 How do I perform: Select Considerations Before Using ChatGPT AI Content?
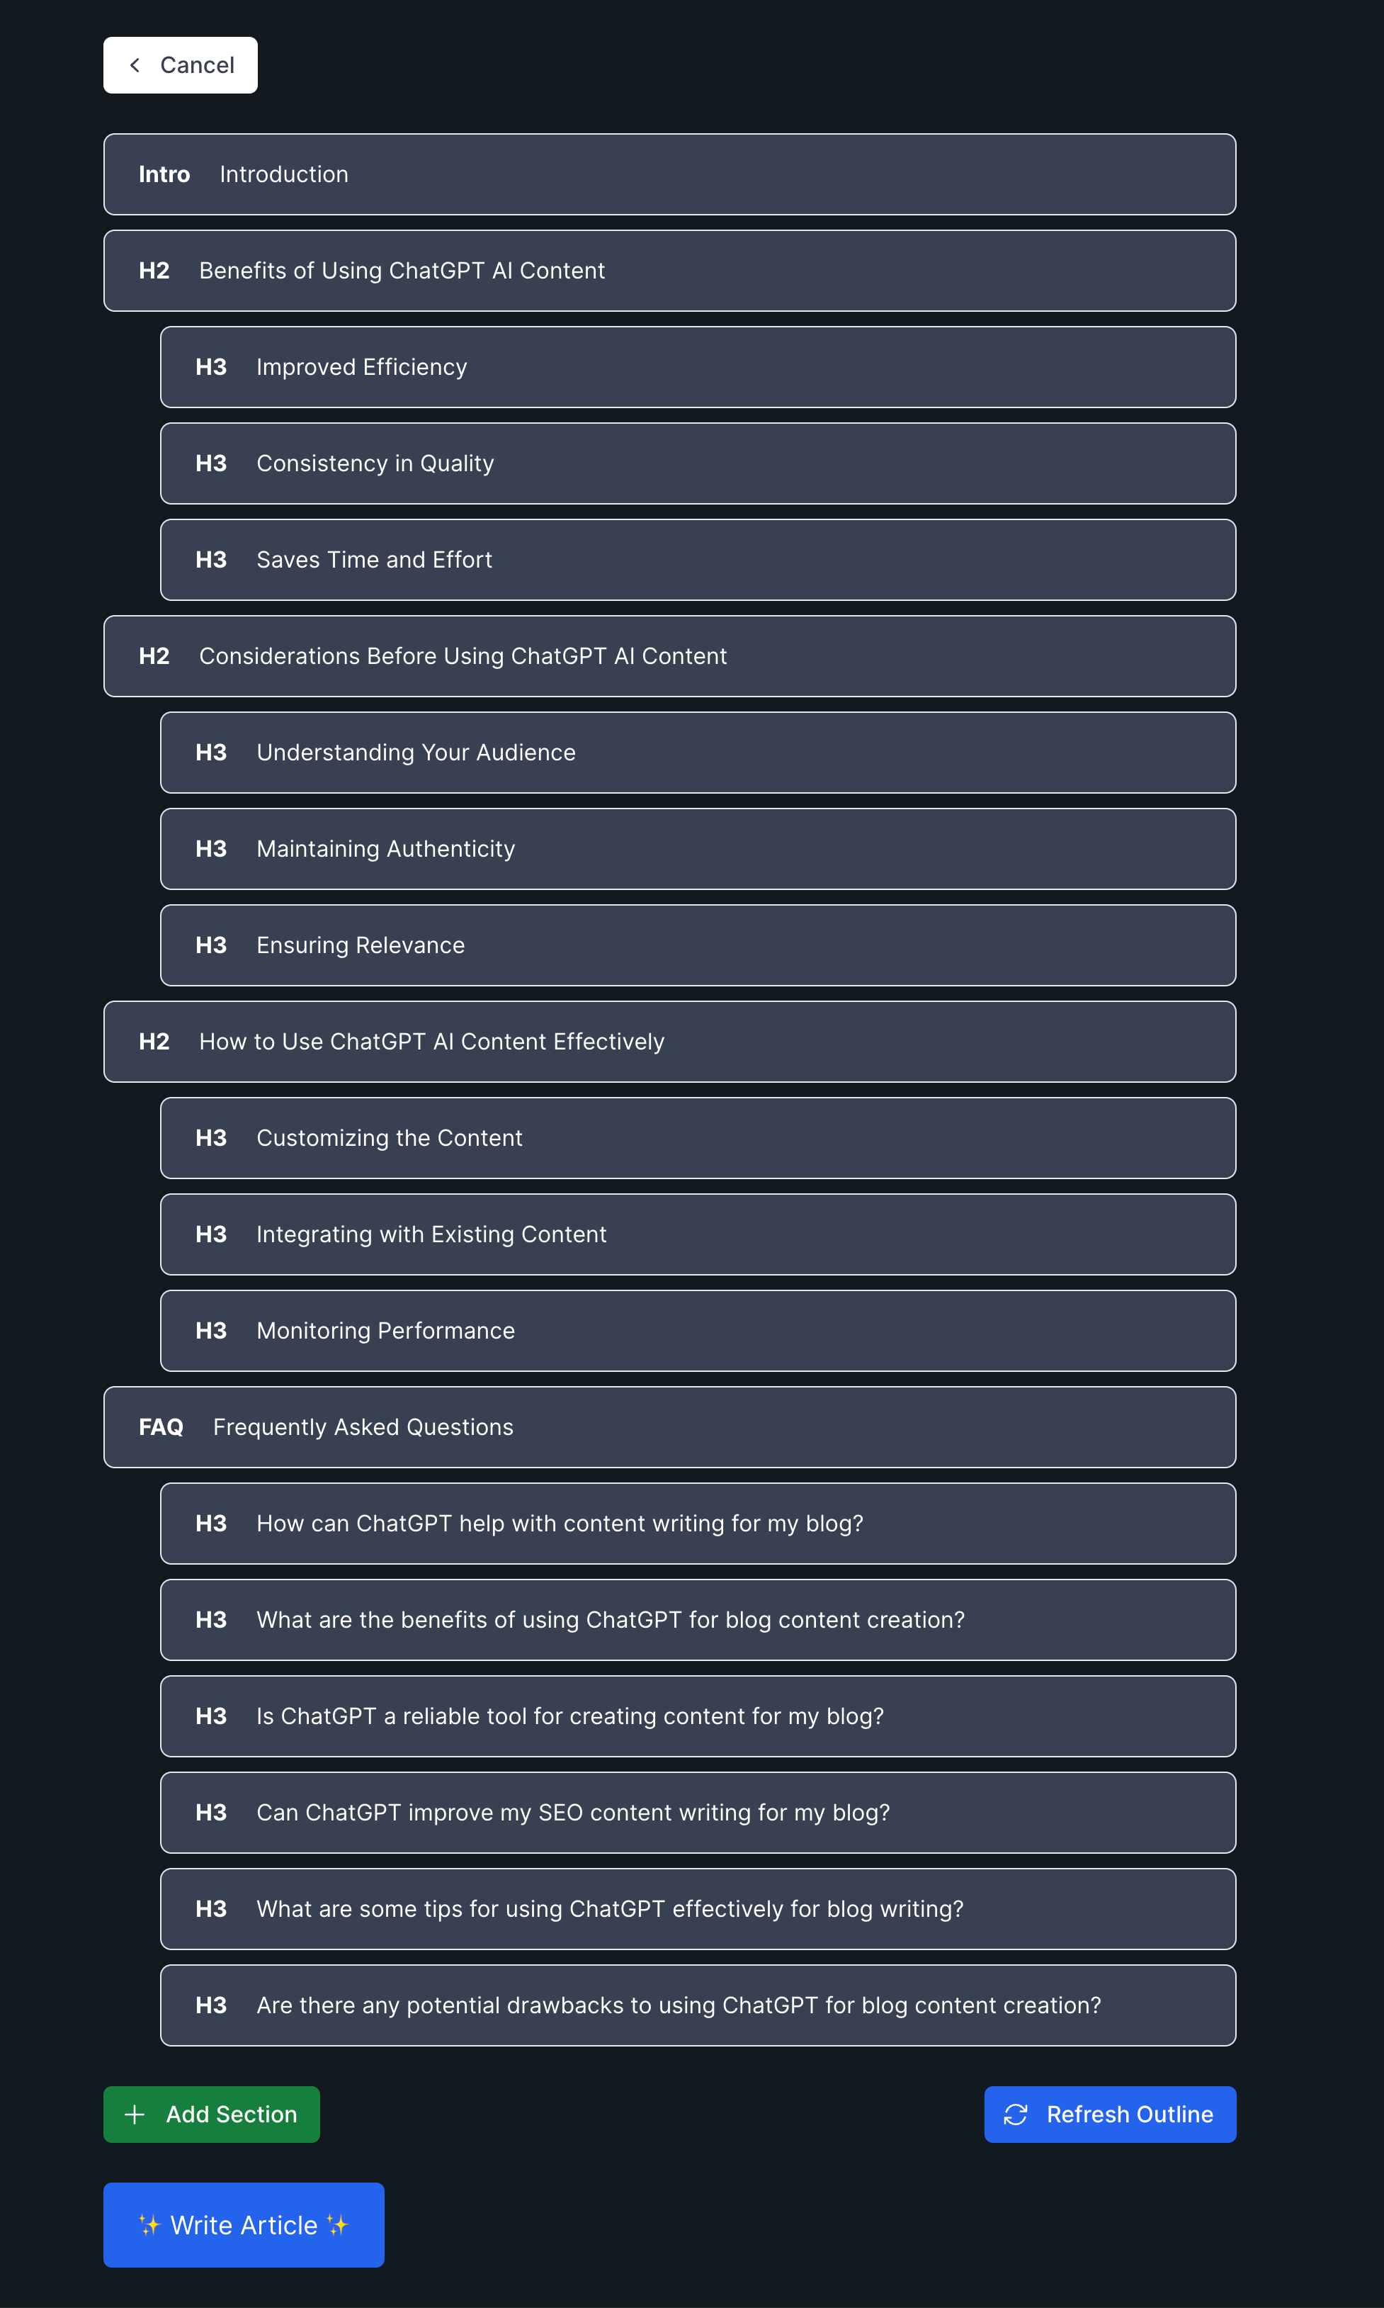click(x=669, y=655)
